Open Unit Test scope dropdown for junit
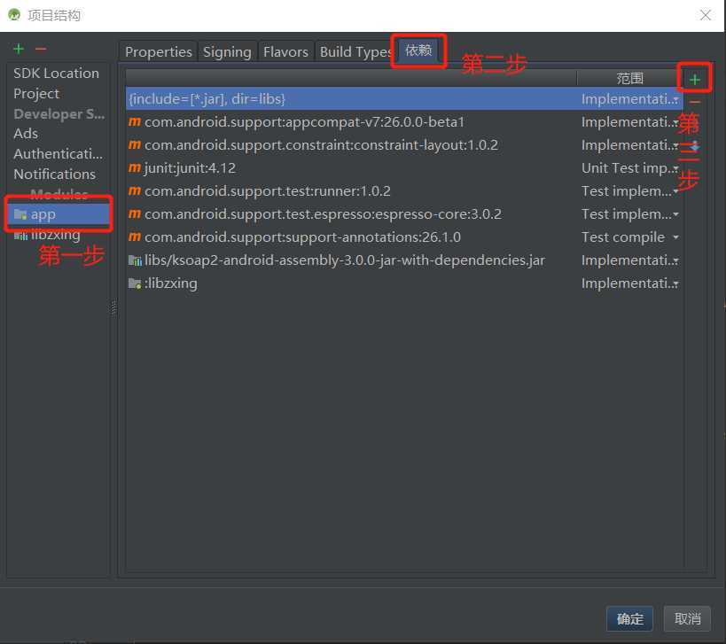 675,168
